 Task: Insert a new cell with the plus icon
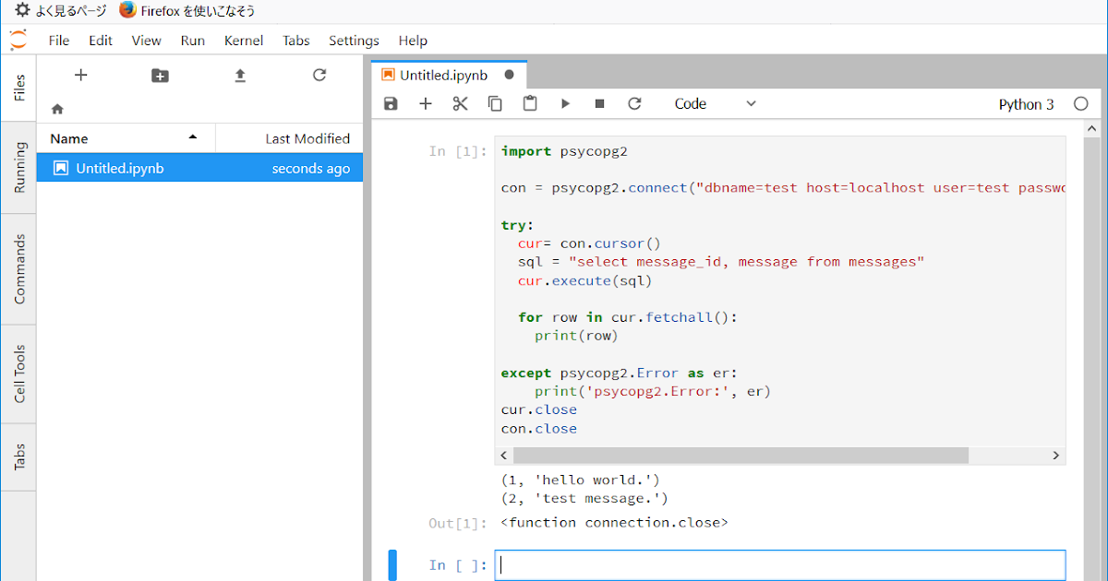(x=425, y=103)
